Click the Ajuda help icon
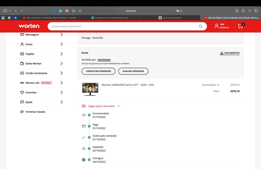 pos(22,102)
